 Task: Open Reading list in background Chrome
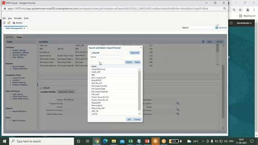247,16
